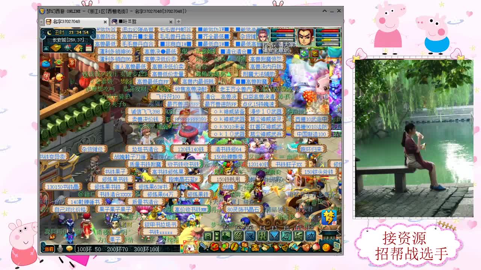The width and height of the screenshot is (481, 270).
Task: Switch to the 名字37027048 tab
Action: [77, 21]
